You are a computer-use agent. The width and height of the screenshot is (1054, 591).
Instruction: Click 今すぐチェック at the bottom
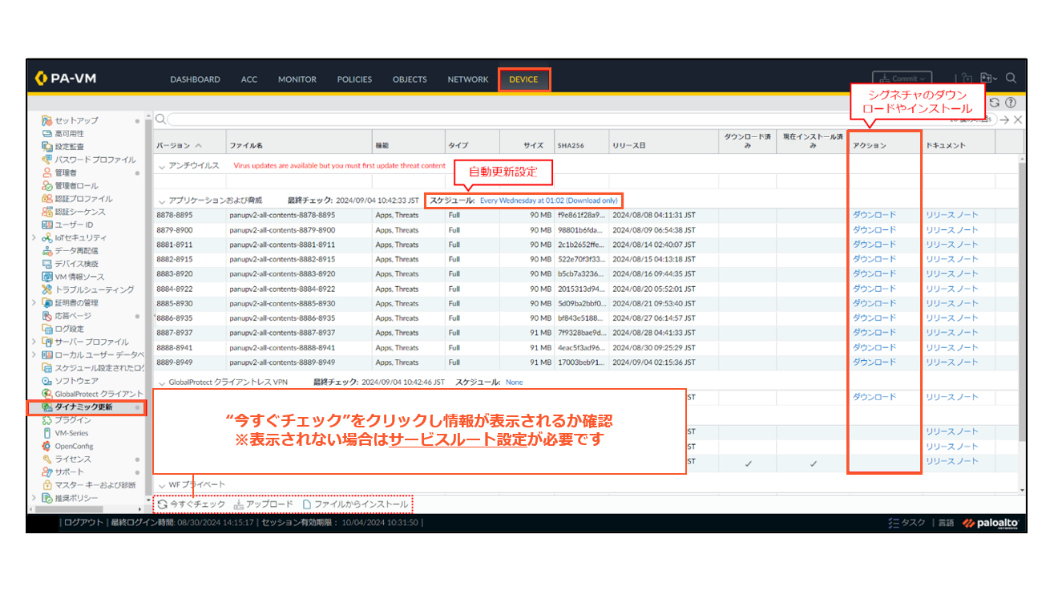pyautogui.click(x=192, y=504)
